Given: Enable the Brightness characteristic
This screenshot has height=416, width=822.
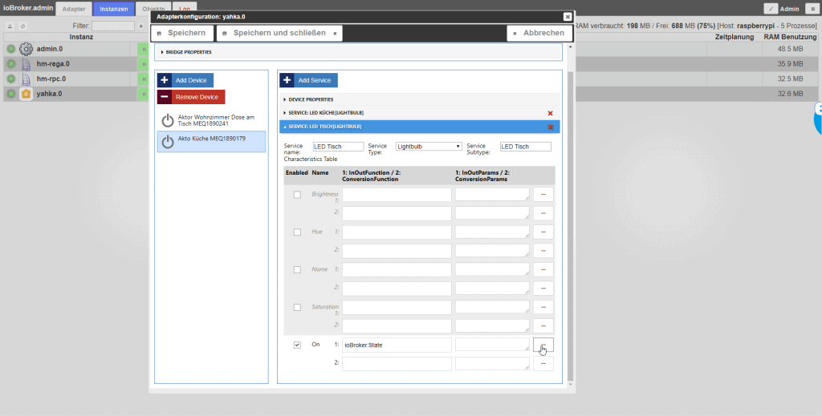Looking at the screenshot, I should coord(297,195).
